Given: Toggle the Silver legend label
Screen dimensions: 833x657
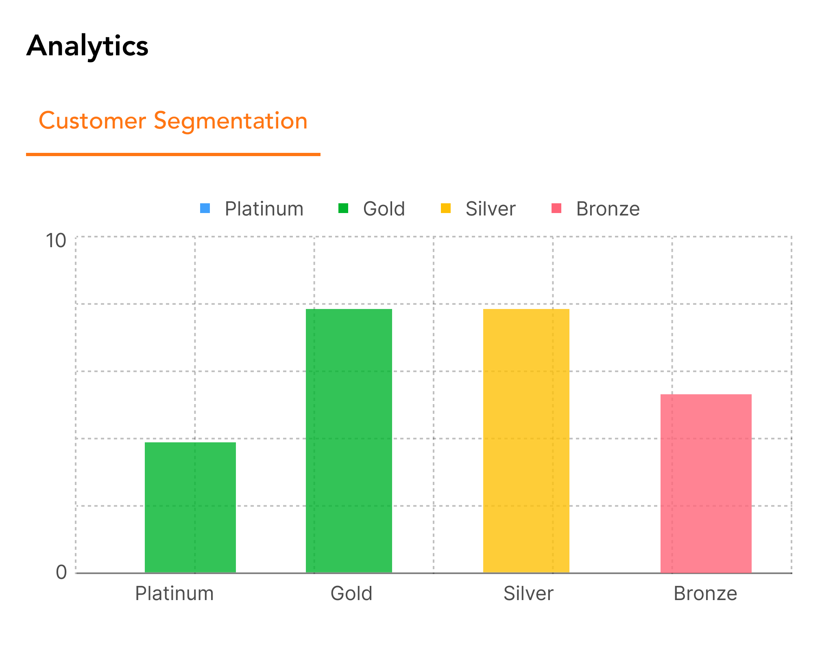Looking at the screenshot, I should 491,209.
